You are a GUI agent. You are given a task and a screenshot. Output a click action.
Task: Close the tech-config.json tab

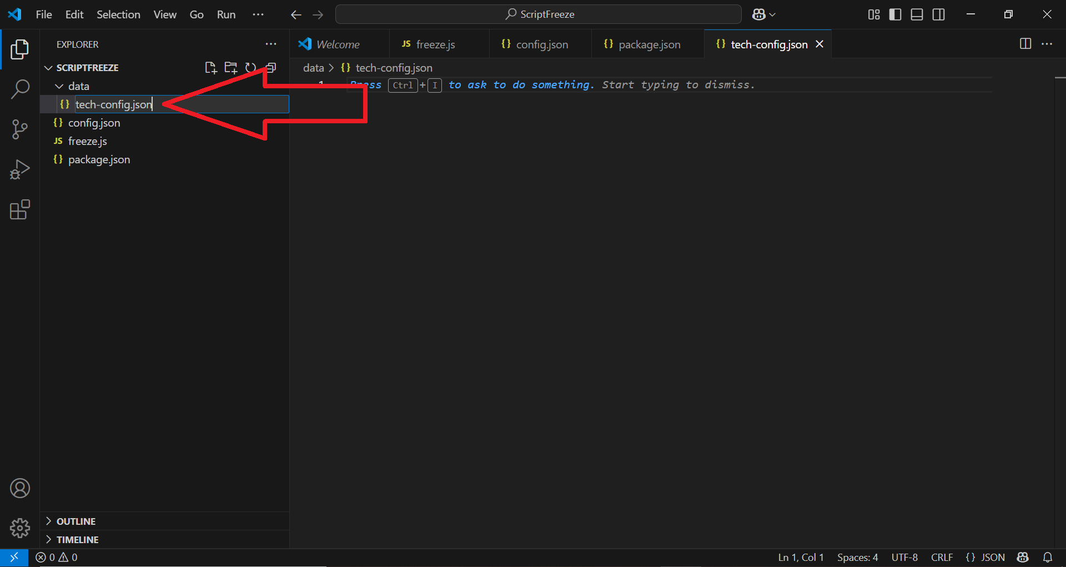pos(819,44)
